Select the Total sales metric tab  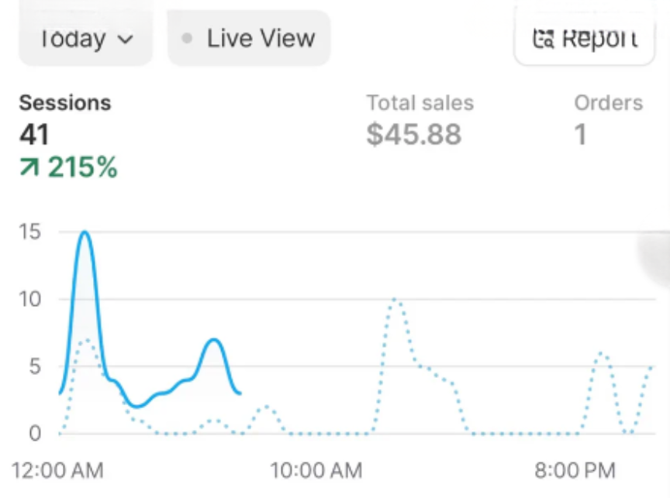(x=420, y=102)
